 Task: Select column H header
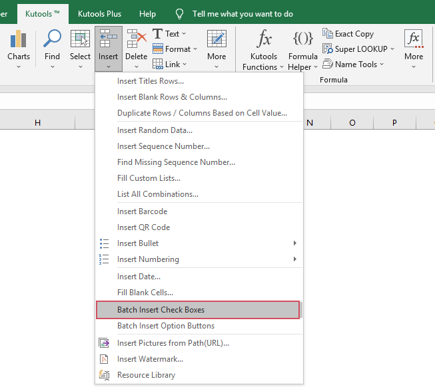37,122
